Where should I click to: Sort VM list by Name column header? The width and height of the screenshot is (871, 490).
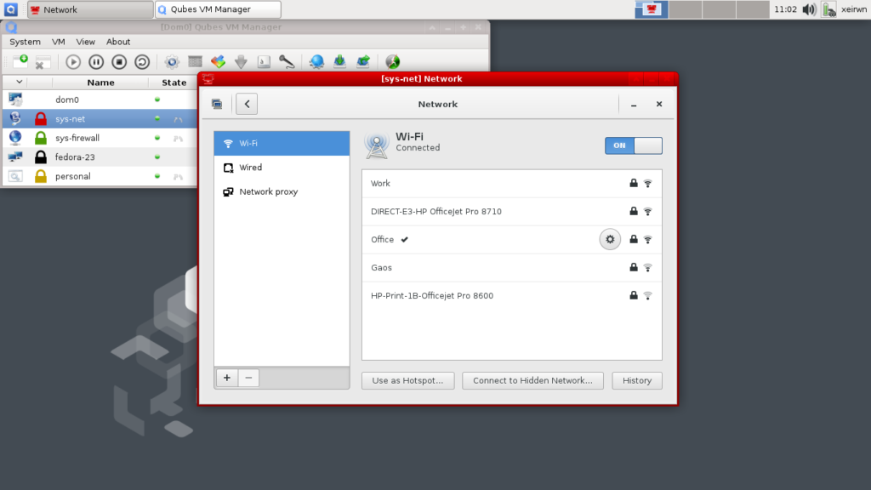click(x=100, y=83)
